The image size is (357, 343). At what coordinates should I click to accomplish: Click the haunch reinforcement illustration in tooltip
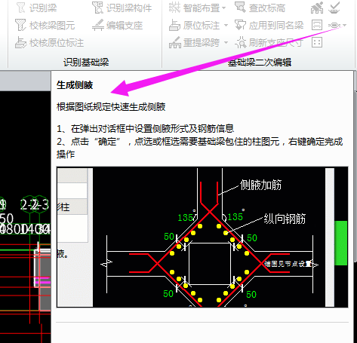[202, 237]
